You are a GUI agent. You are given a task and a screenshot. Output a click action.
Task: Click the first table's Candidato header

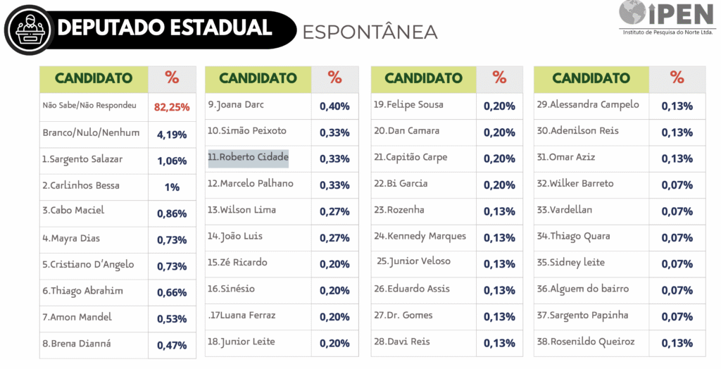click(94, 78)
